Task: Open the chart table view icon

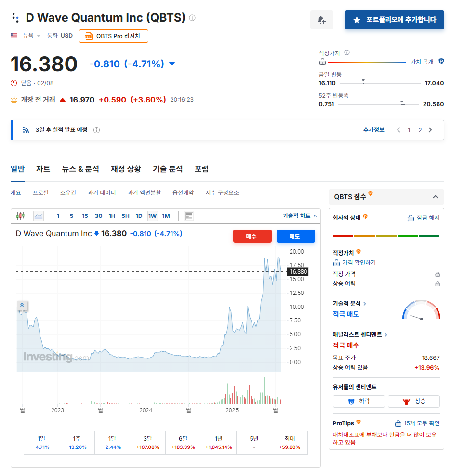Action: [189, 216]
